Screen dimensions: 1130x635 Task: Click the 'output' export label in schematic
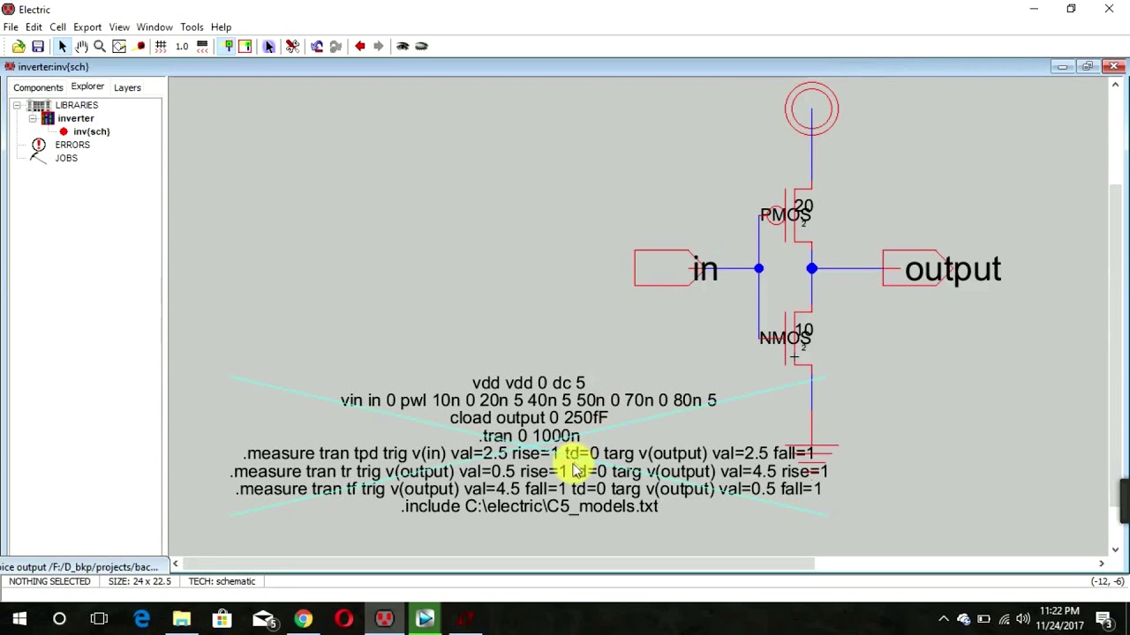pyautogui.click(x=953, y=269)
